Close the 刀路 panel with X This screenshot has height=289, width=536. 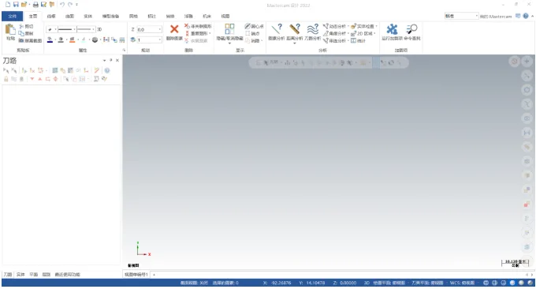pos(117,60)
